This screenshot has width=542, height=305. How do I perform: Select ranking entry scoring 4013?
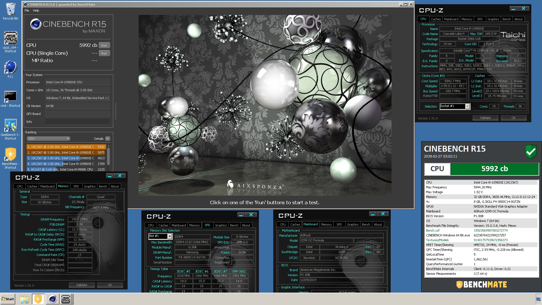66,158
